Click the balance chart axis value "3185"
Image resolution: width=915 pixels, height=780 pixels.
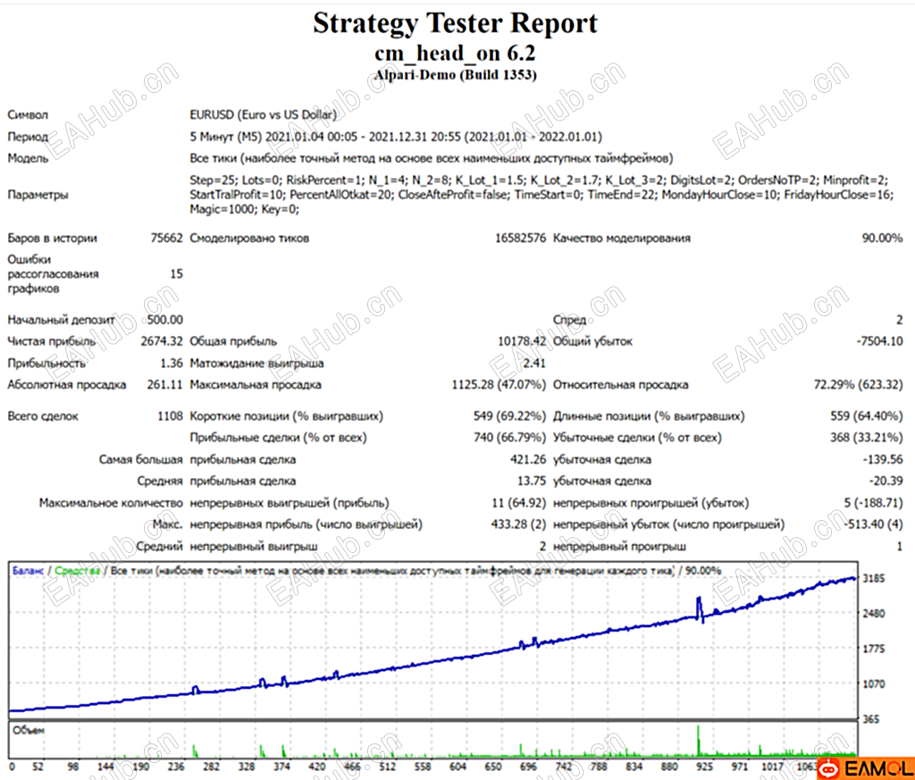[x=874, y=578]
